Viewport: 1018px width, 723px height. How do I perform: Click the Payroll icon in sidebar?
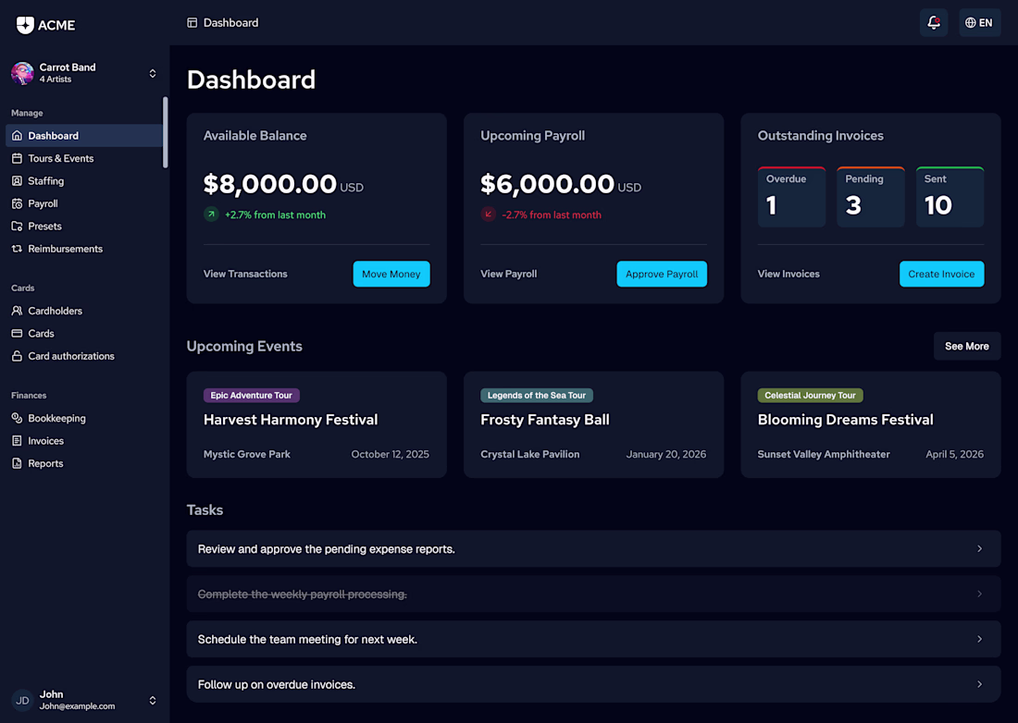pyautogui.click(x=17, y=203)
